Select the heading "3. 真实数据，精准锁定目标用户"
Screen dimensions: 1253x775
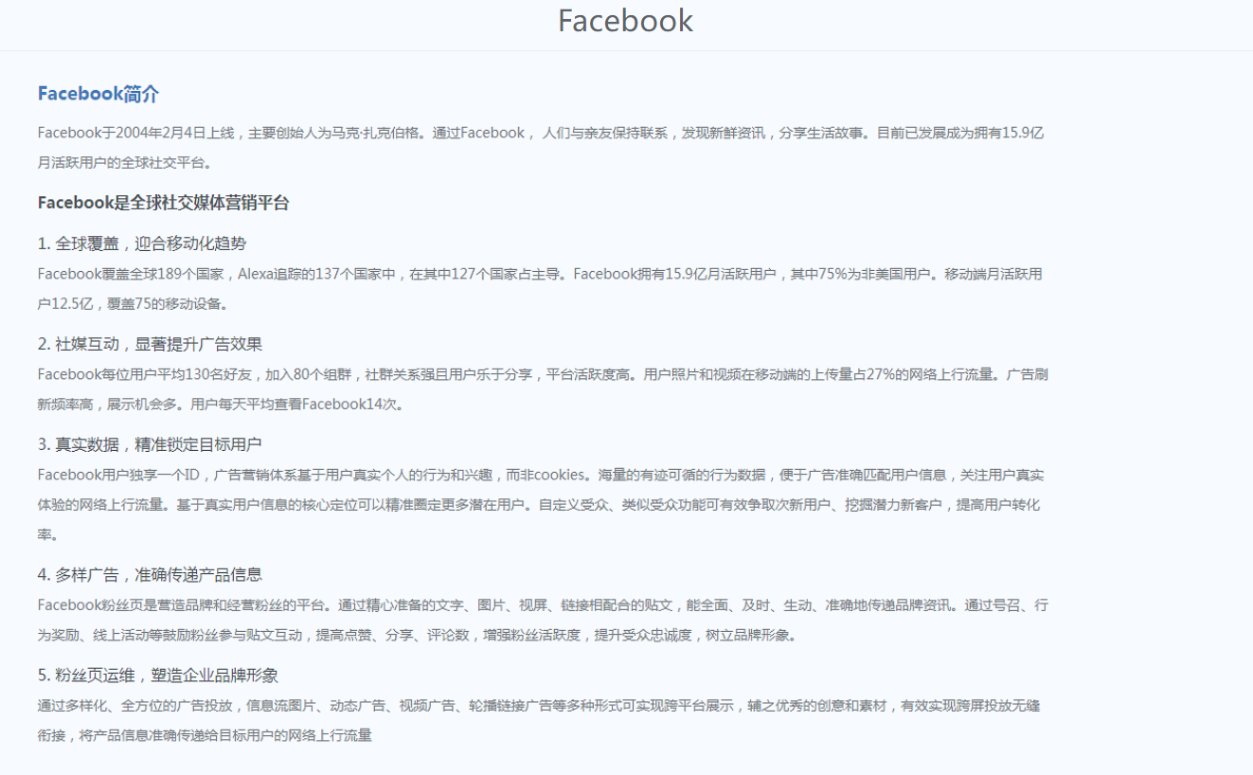click(150, 444)
